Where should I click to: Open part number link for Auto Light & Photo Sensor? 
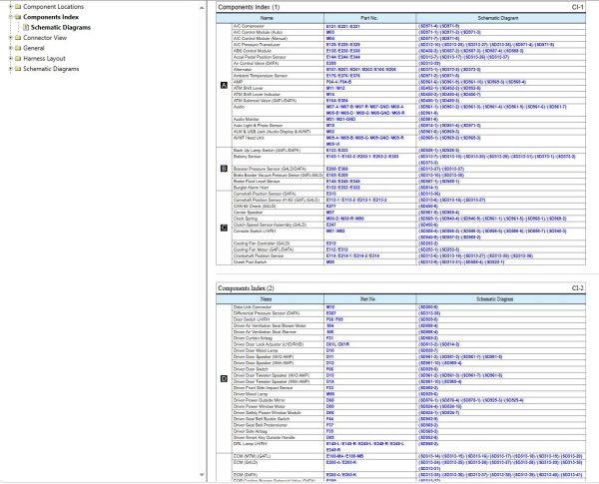[x=330, y=126]
